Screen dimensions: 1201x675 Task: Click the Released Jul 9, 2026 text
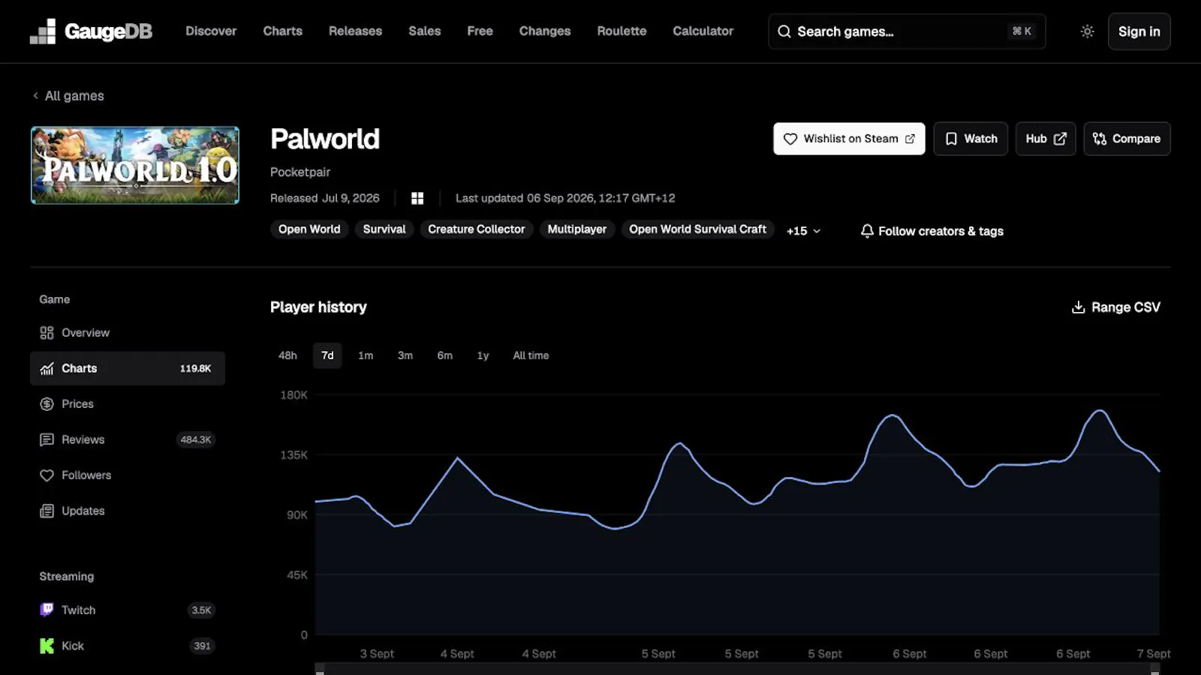(325, 198)
